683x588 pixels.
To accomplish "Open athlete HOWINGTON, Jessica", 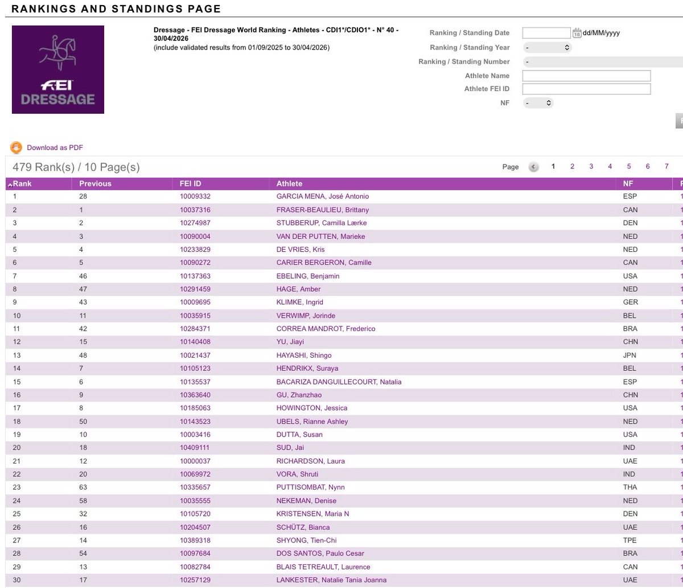I will click(x=312, y=408).
